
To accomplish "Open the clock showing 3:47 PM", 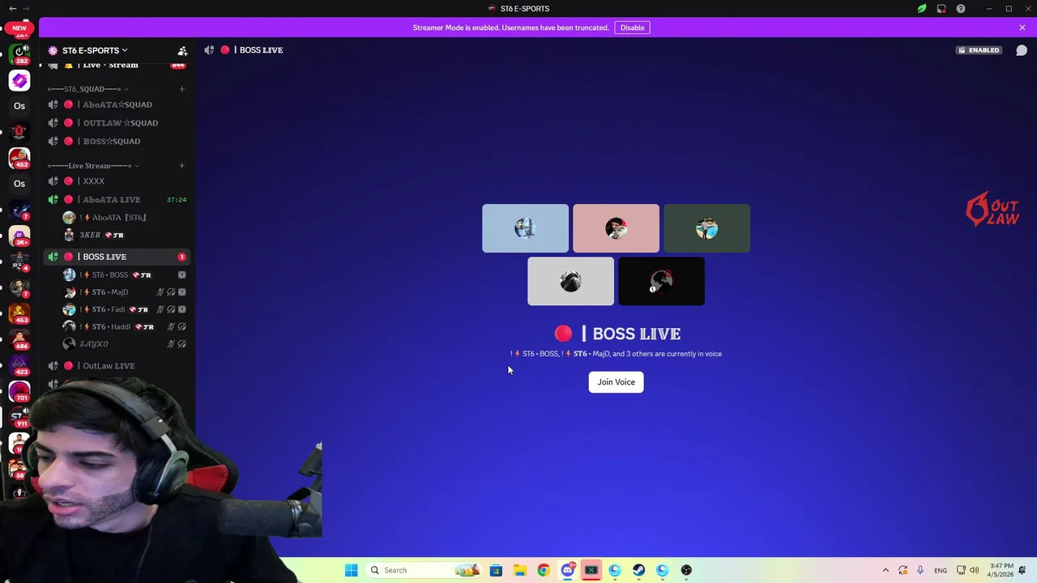I will point(1001,570).
